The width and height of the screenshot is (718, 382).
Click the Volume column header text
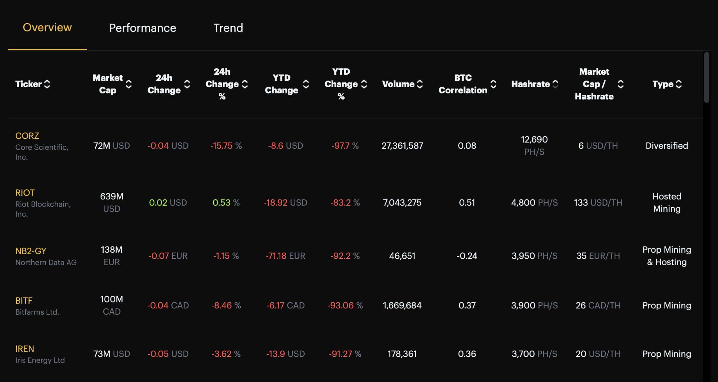coord(398,84)
